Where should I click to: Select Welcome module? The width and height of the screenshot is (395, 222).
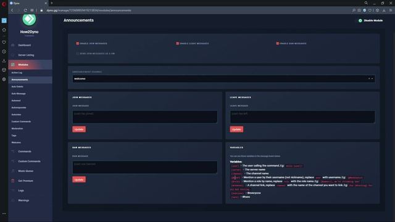pyautogui.click(x=16, y=142)
